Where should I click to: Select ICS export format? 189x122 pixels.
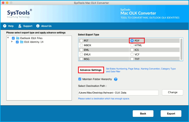pos(132,50)
